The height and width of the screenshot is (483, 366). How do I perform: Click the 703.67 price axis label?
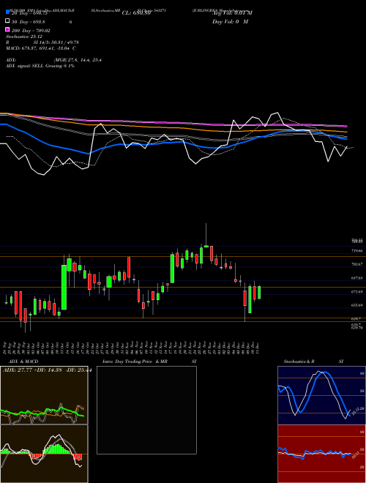point(357,264)
